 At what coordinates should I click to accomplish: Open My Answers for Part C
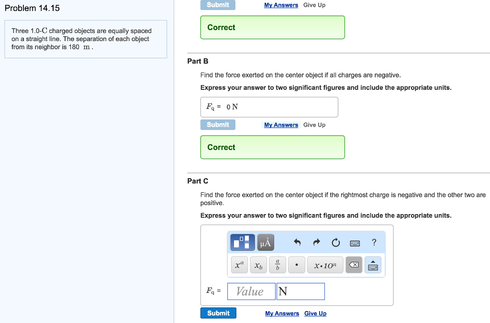point(282,313)
